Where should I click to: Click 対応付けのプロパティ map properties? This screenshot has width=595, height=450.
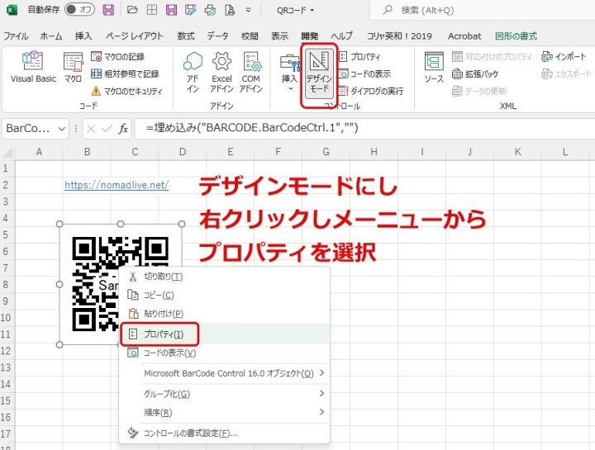(492, 57)
